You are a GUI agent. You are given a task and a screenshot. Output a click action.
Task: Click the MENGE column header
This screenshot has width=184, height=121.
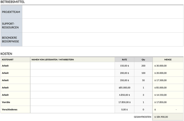tap(168, 60)
